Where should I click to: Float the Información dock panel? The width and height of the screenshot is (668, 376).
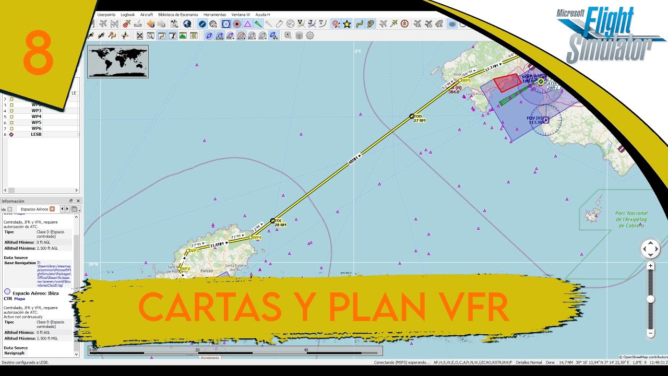(71, 201)
